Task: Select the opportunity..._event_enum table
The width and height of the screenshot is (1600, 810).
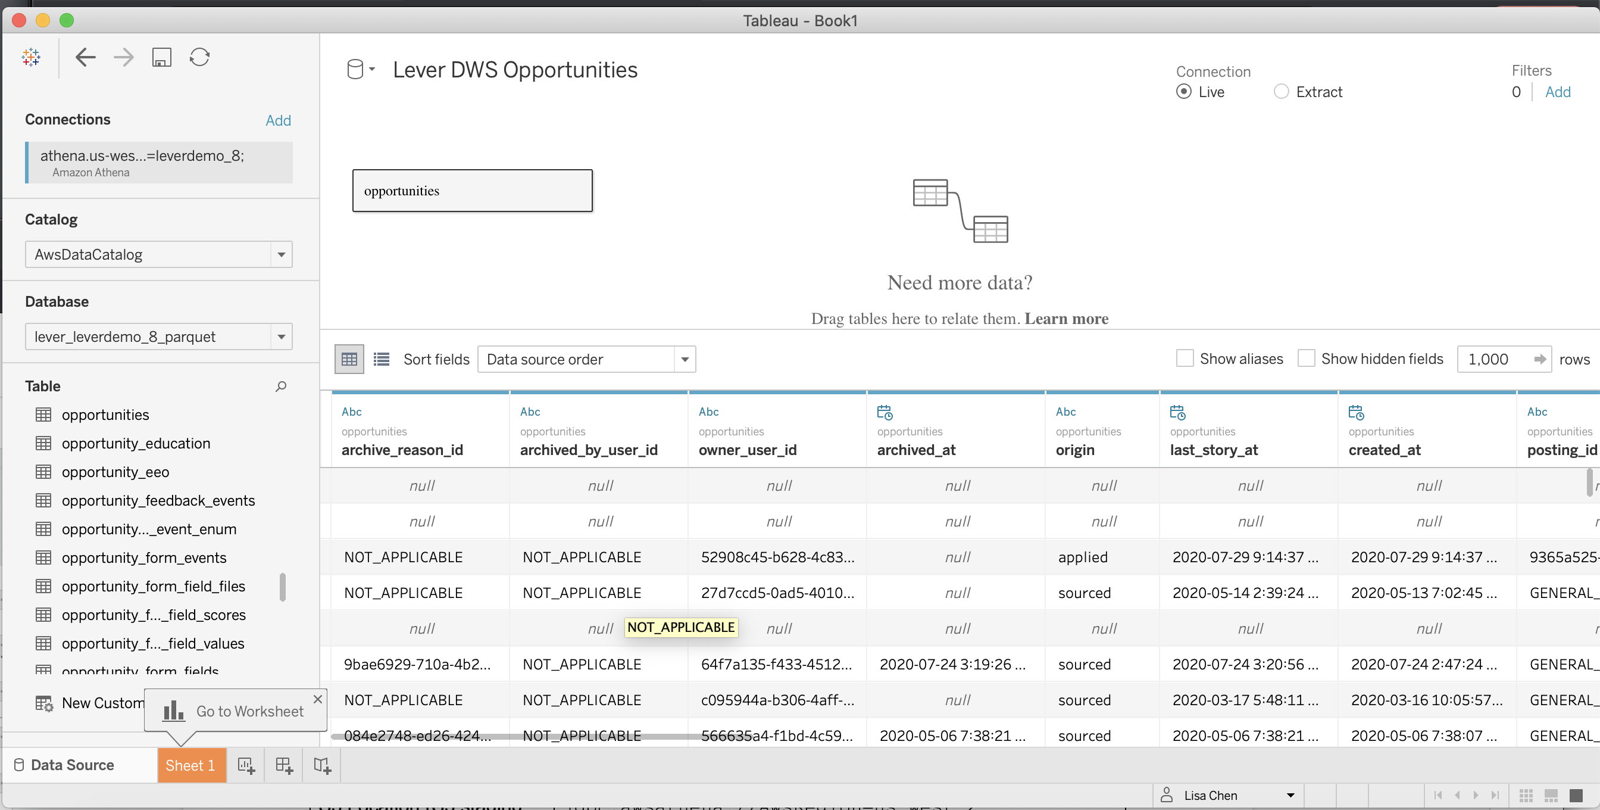Action: 149,529
